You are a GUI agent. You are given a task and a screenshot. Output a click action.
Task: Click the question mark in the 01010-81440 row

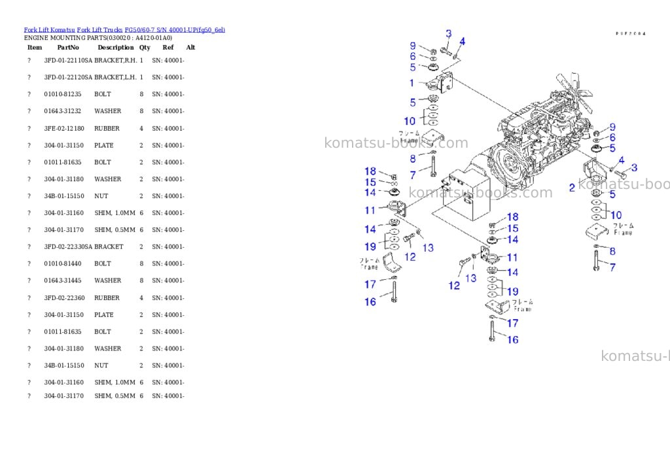tap(29, 264)
